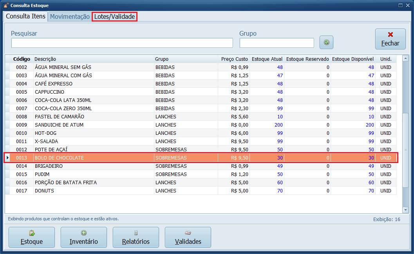Click the Grupo filter field
Image resolution: width=414 pixels, height=254 pixels.
[x=277, y=43]
